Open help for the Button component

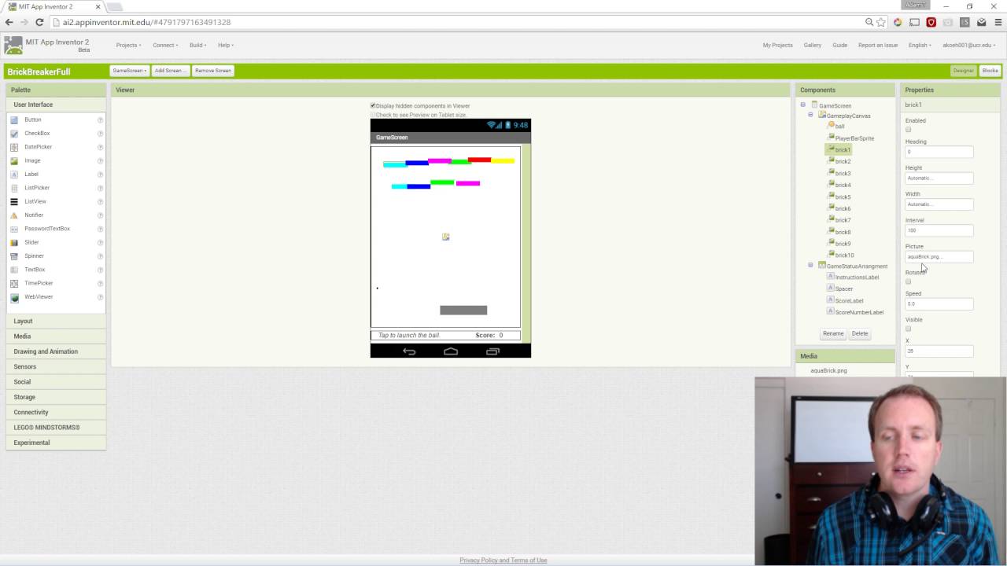click(x=100, y=119)
